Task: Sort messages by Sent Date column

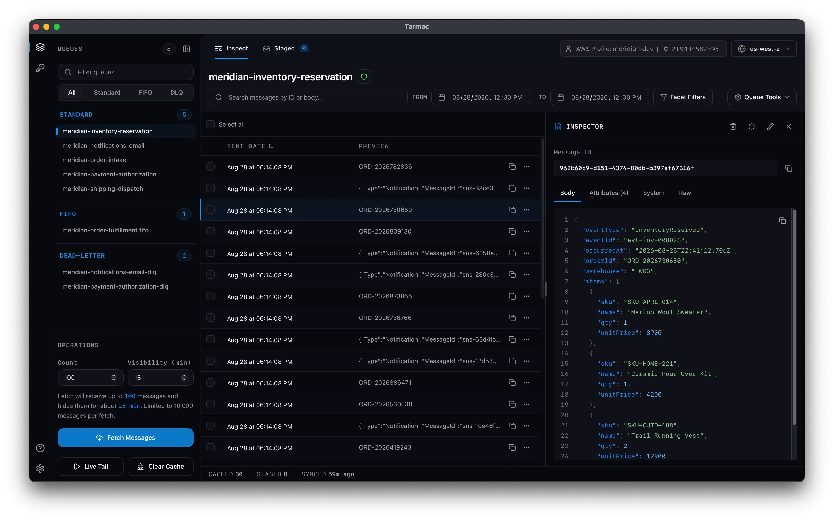Action: click(250, 146)
